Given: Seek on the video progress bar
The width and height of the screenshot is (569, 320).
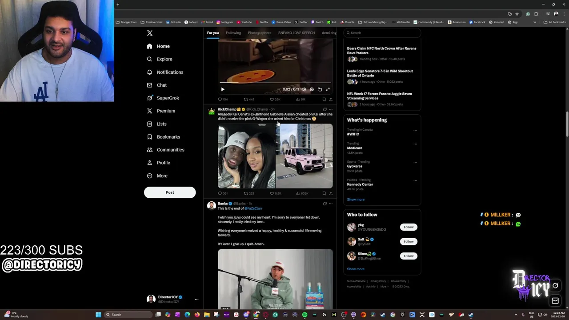Looking at the screenshot, I should point(275,83).
